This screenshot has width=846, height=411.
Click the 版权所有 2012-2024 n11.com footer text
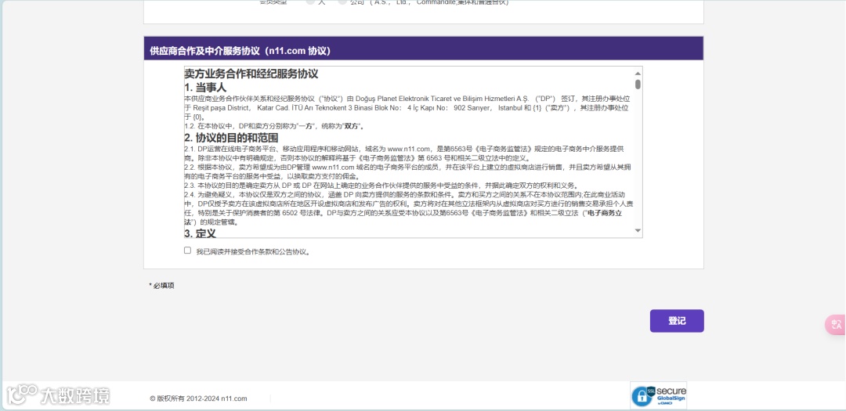click(x=198, y=398)
